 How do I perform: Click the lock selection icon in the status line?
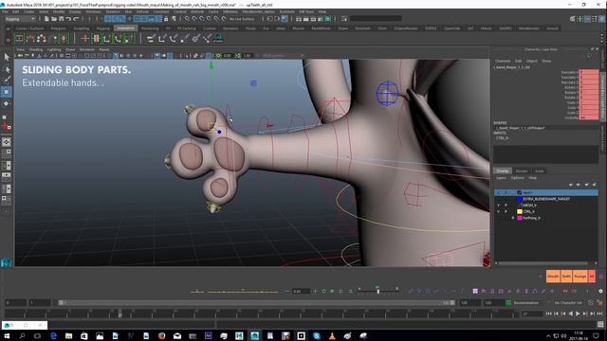coord(166,19)
